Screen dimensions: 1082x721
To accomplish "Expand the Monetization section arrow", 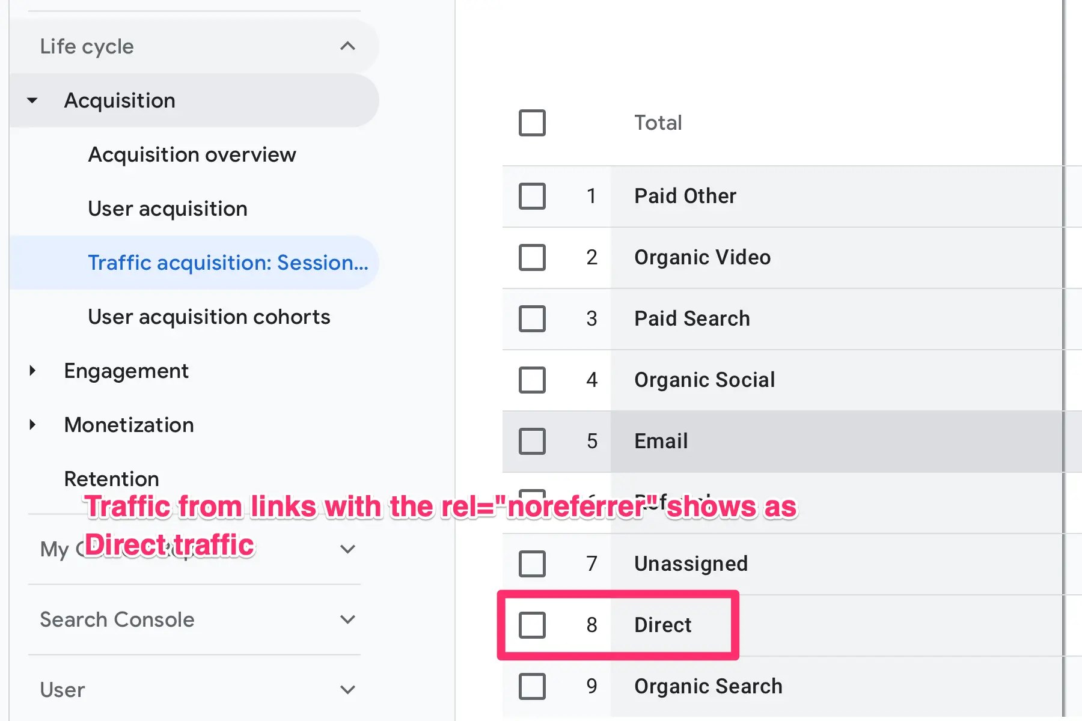I will point(33,425).
